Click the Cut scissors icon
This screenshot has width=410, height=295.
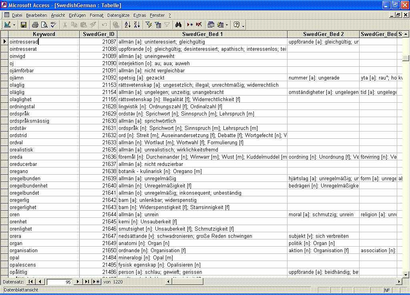65,25
